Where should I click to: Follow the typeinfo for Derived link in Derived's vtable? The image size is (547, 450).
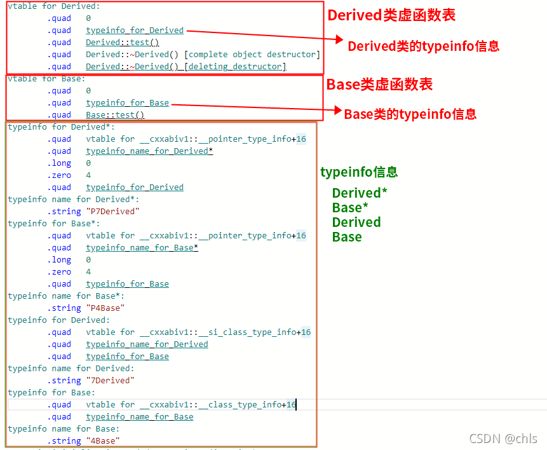(x=135, y=31)
